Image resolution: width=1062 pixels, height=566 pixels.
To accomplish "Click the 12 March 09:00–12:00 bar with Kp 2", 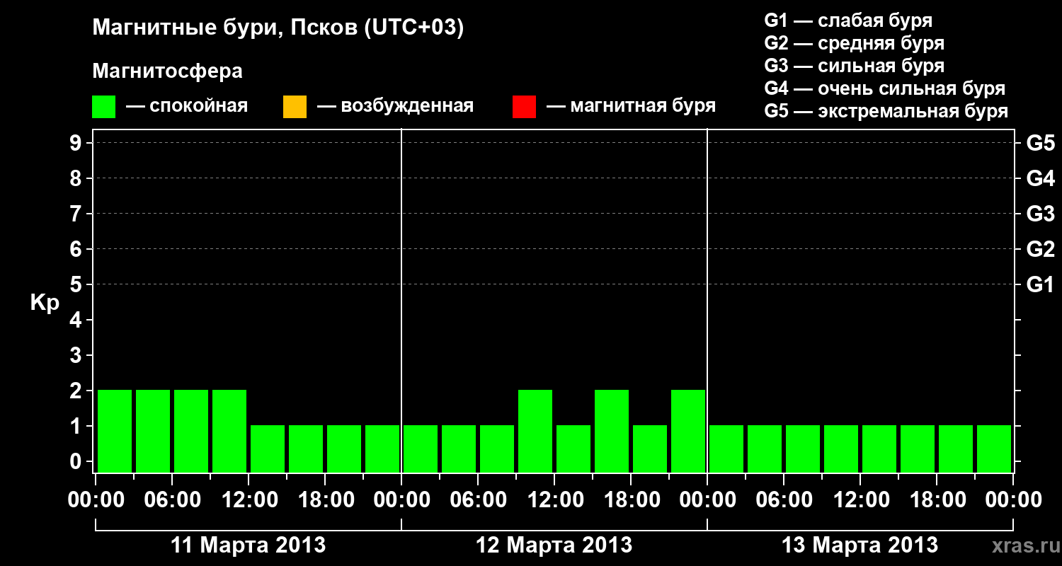I will (535, 431).
